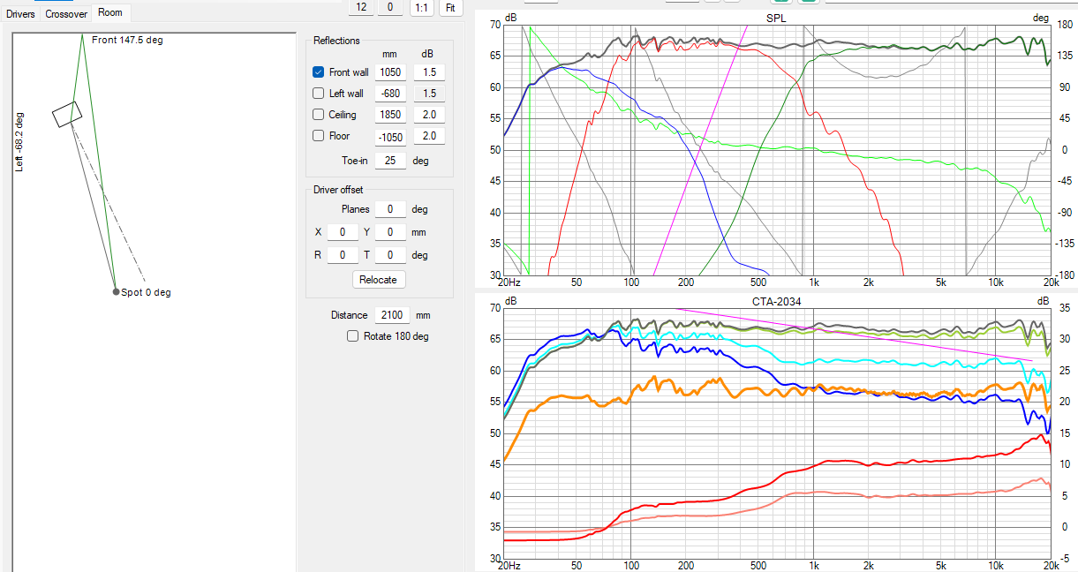
Task: Click the SPL chart title
Action: pos(778,18)
